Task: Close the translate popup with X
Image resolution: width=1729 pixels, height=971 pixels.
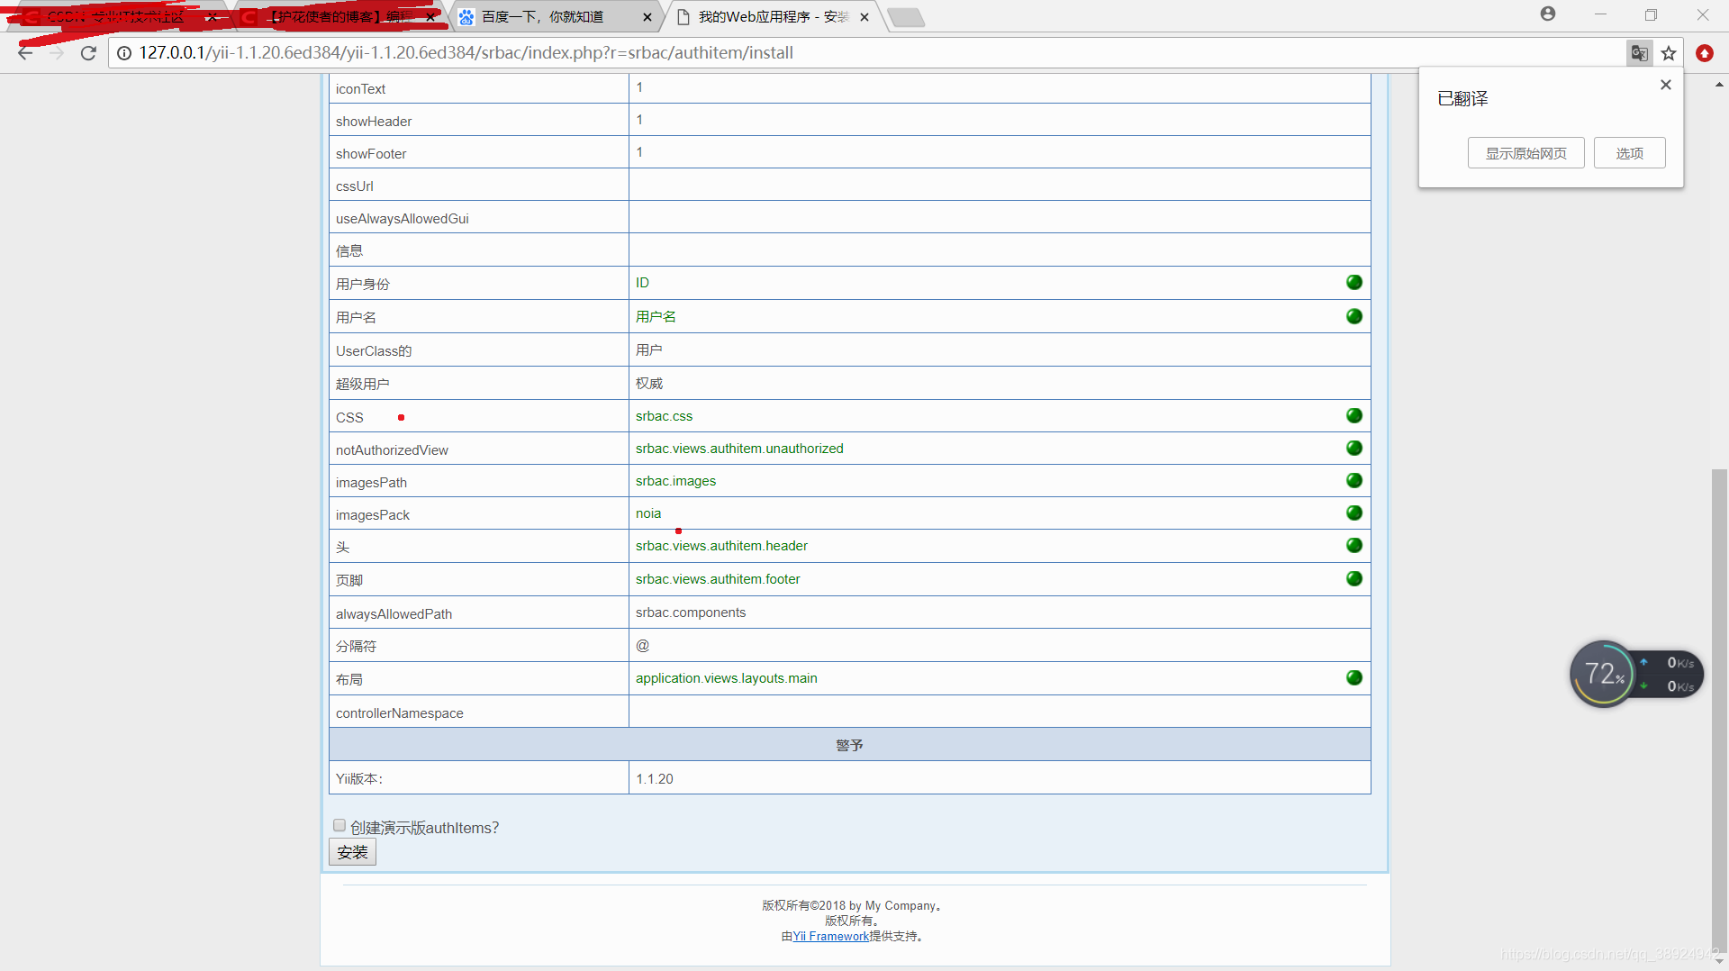Action: 1666,85
